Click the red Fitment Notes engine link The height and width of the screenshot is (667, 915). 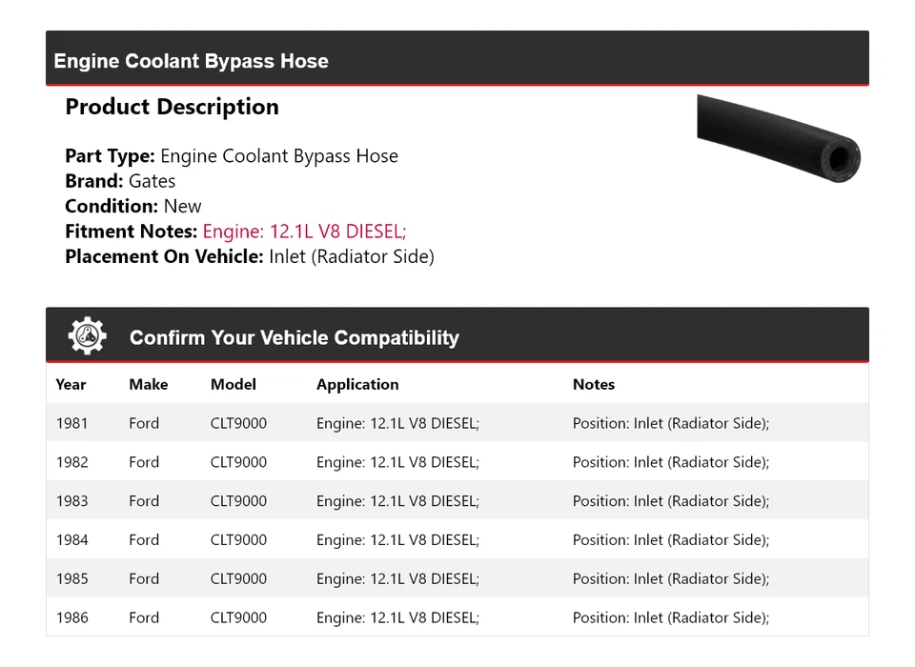[x=305, y=232]
